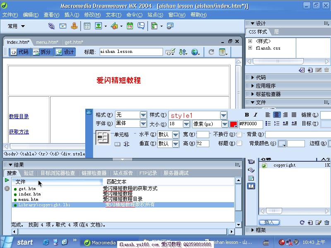The height and width of the screenshot is (248, 331).
Task: Show the Templates category in Assets
Action: tap(251, 178)
